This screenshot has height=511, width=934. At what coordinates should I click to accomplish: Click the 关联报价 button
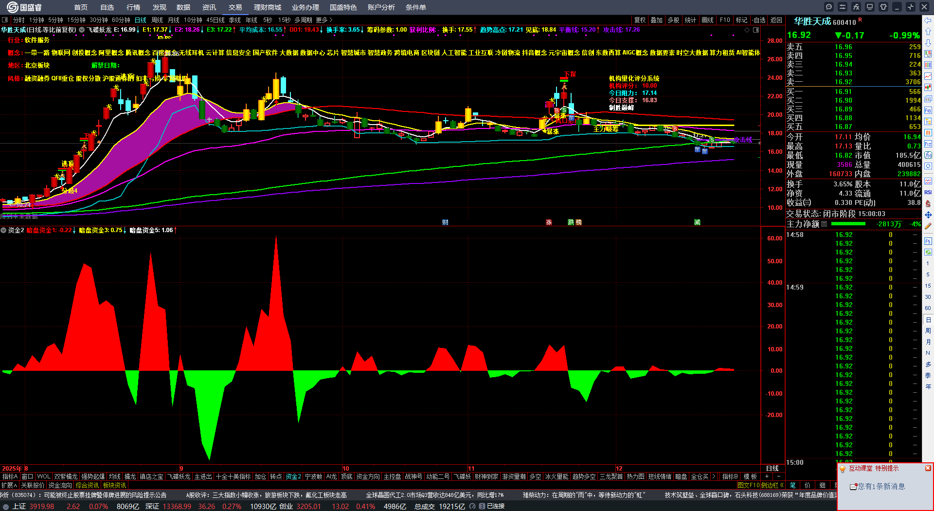click(x=33, y=485)
